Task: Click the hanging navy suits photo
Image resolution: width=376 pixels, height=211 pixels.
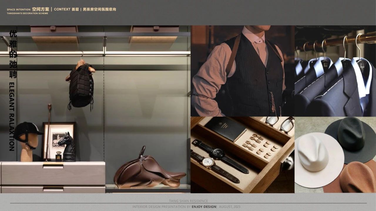Action: 335,71
